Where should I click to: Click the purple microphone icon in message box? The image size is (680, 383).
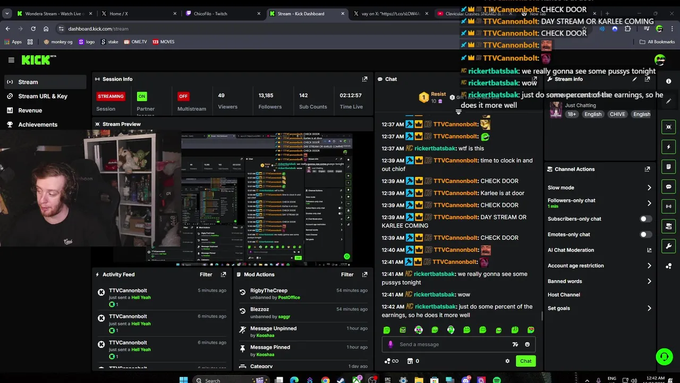point(390,344)
